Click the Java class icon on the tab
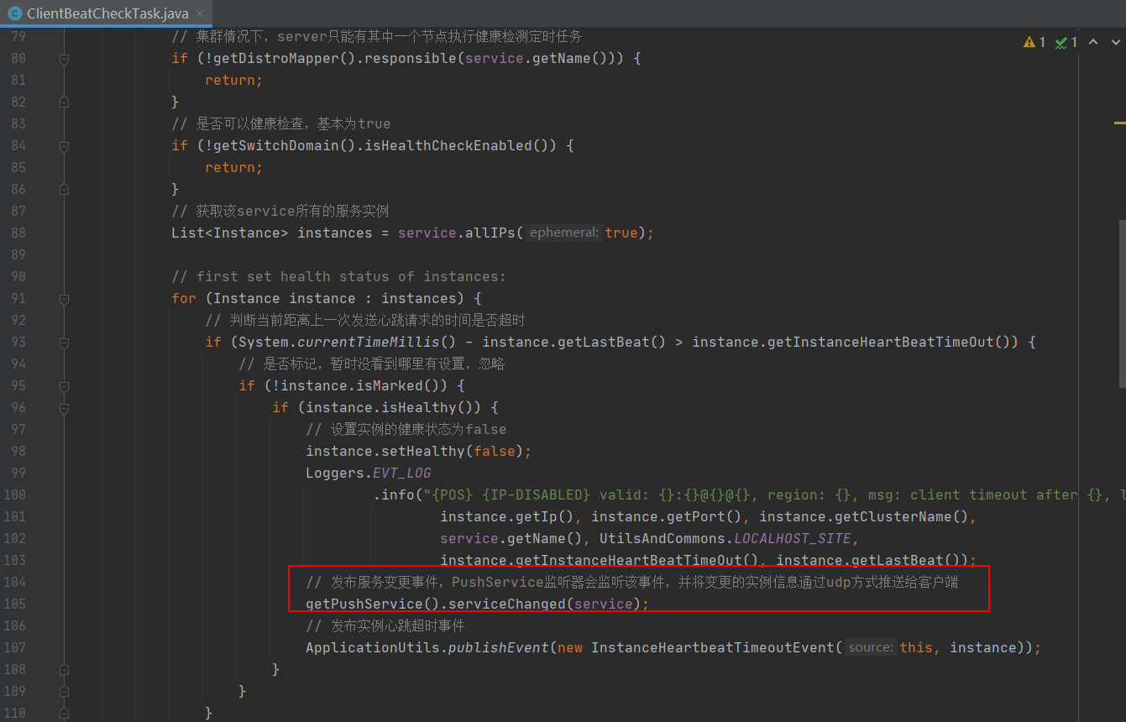This screenshot has height=722, width=1126. click(14, 13)
